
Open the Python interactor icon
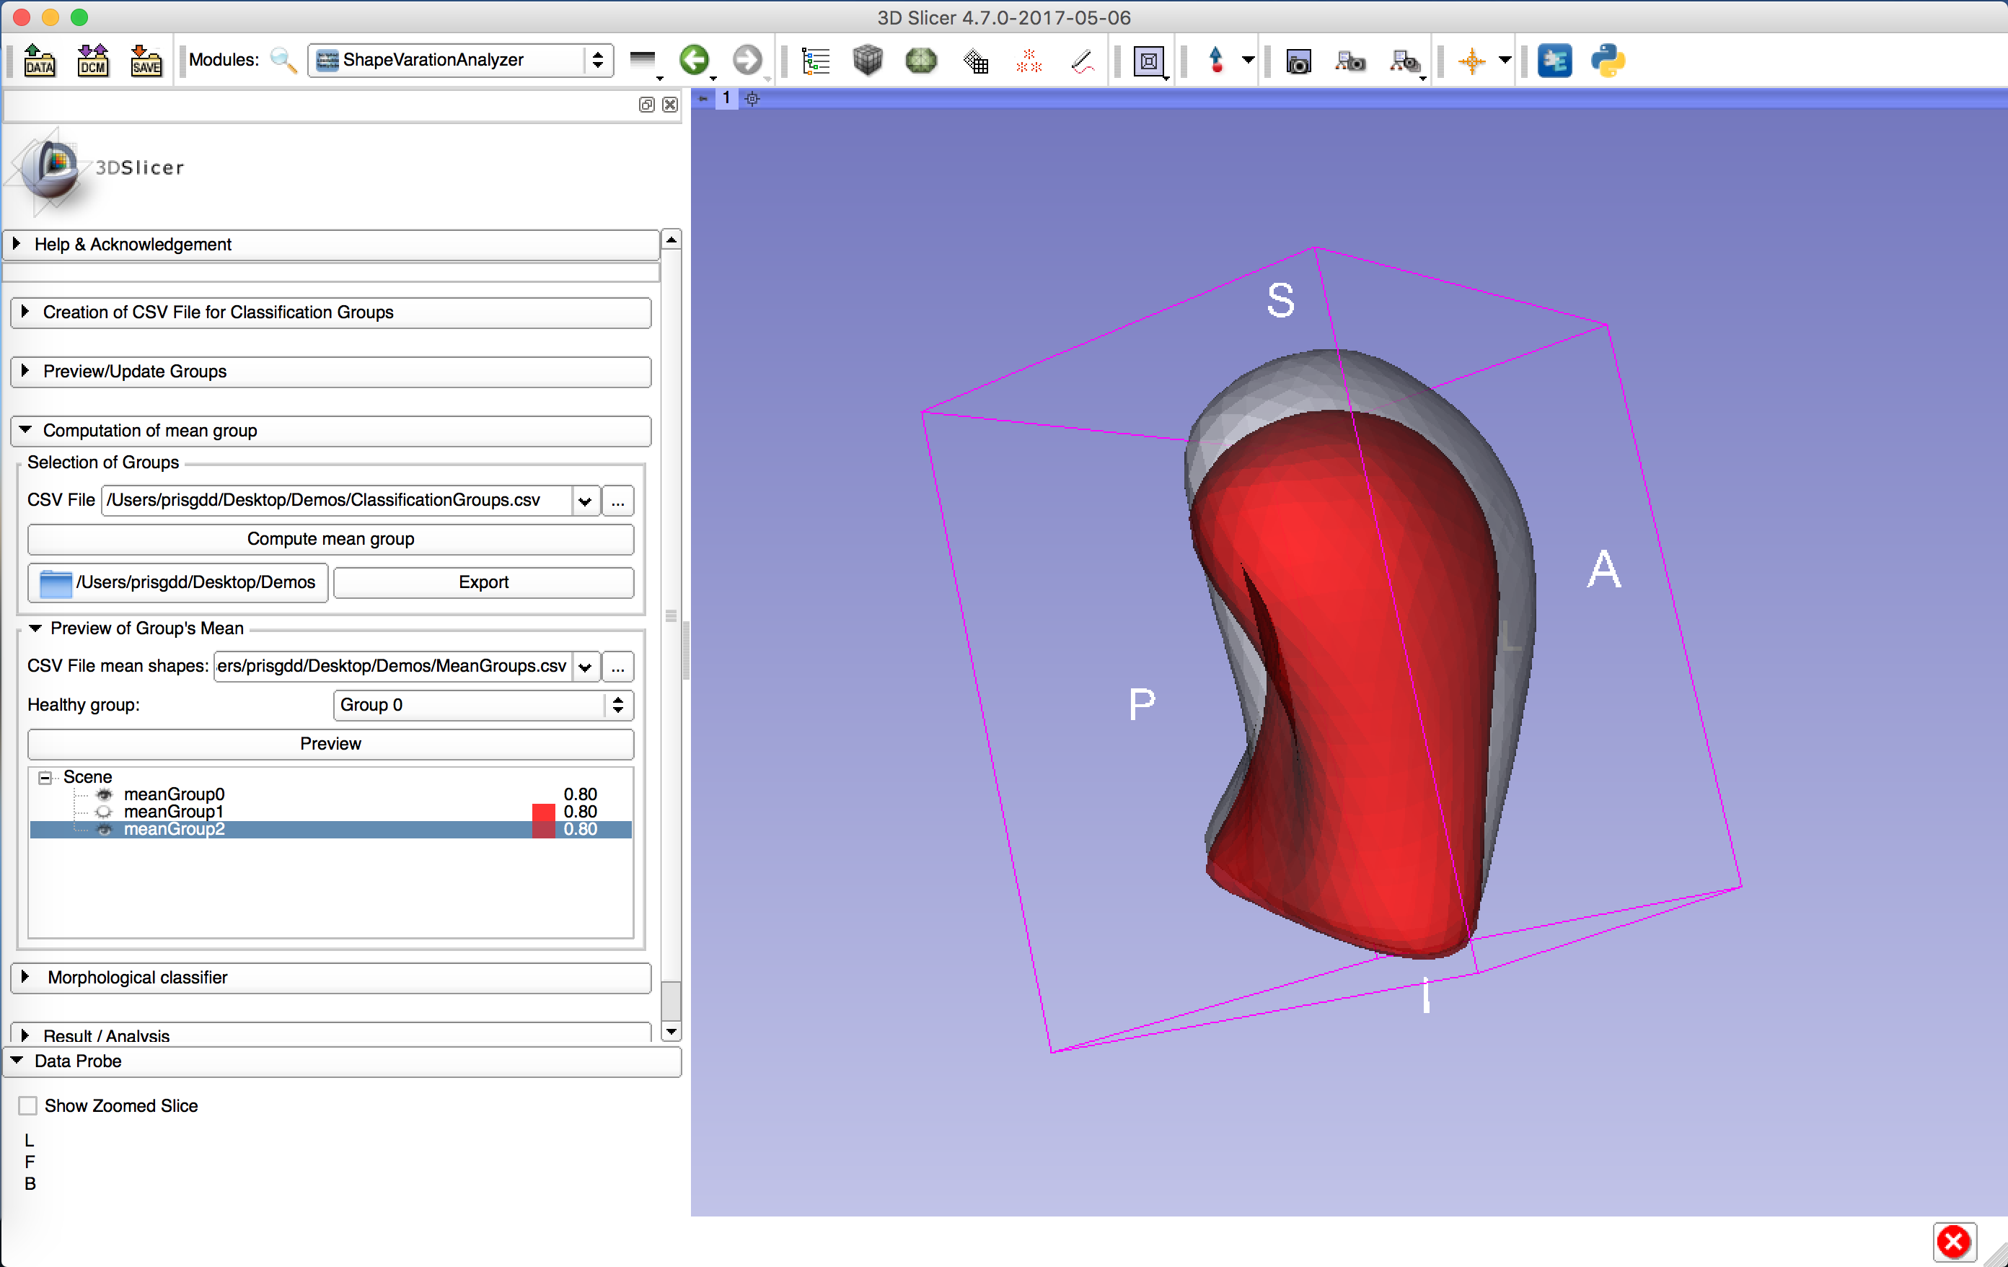pyautogui.click(x=1607, y=60)
